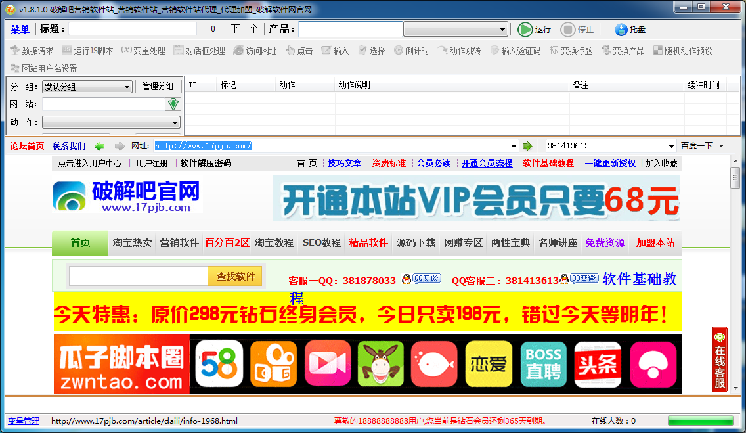The width and height of the screenshot is (746, 433).
Task: Open the 联系我们 link
Action: coord(69,146)
